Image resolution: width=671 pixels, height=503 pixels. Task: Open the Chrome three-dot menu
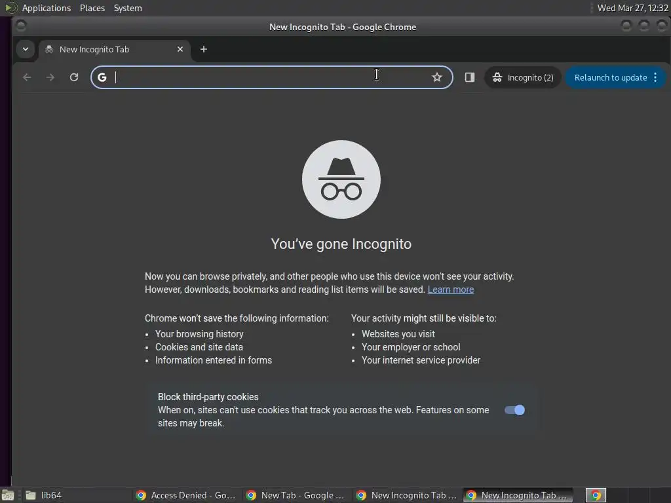pos(655,77)
